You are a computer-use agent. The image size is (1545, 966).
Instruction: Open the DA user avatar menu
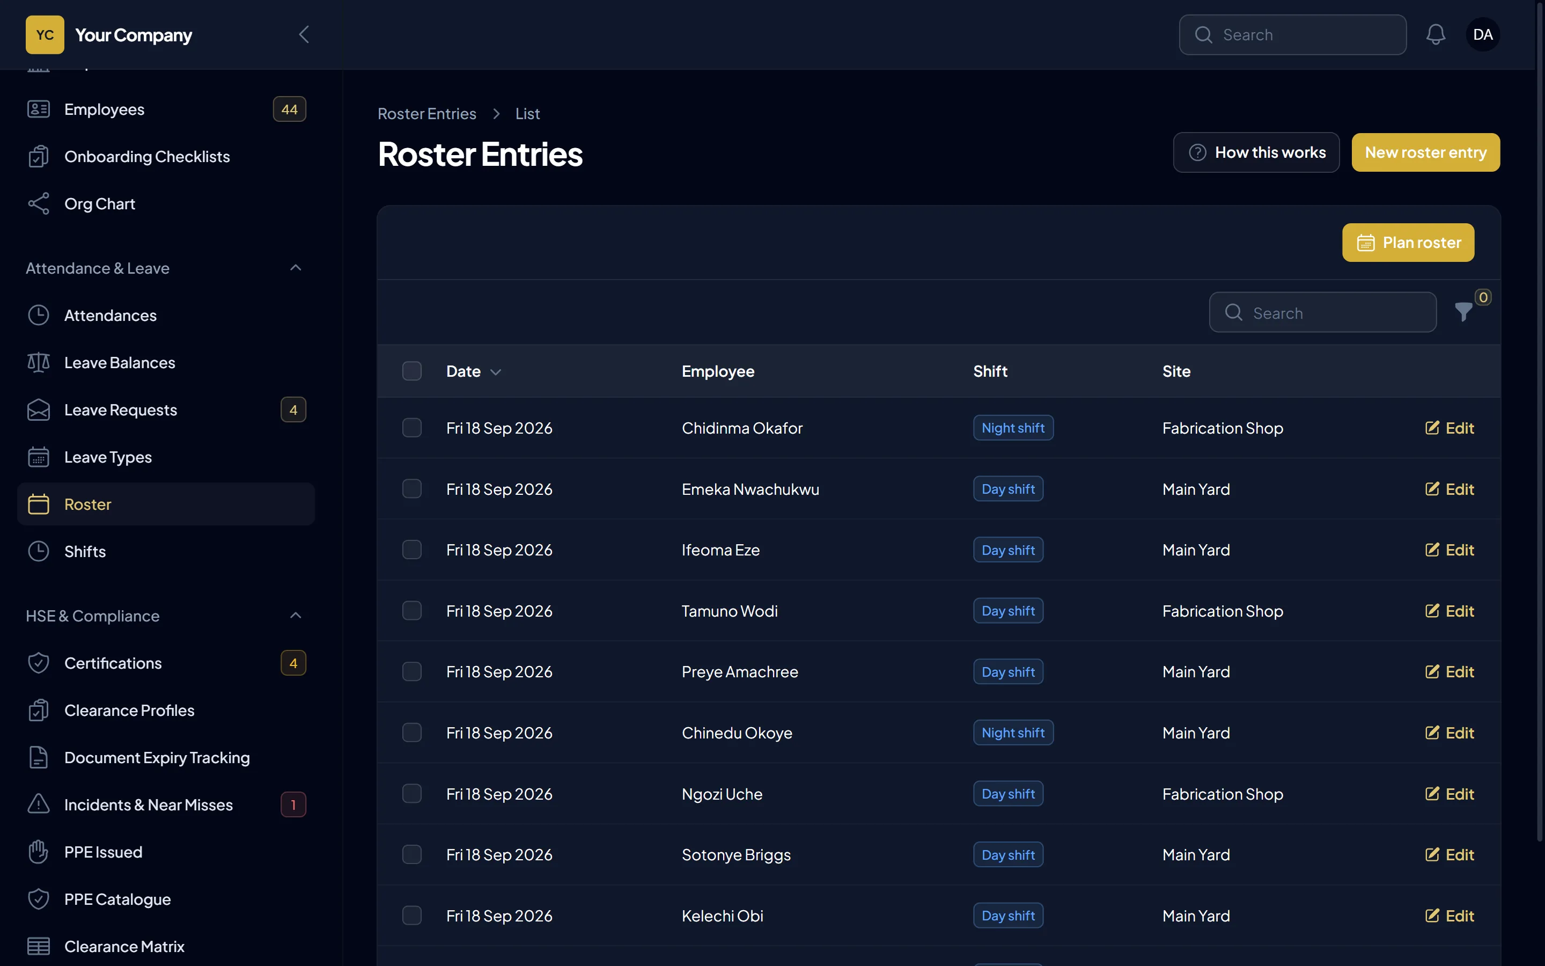1482,34
